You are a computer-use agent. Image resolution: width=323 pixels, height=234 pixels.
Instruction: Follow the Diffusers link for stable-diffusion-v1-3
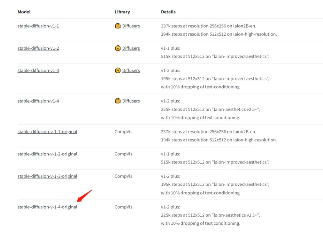point(131,70)
